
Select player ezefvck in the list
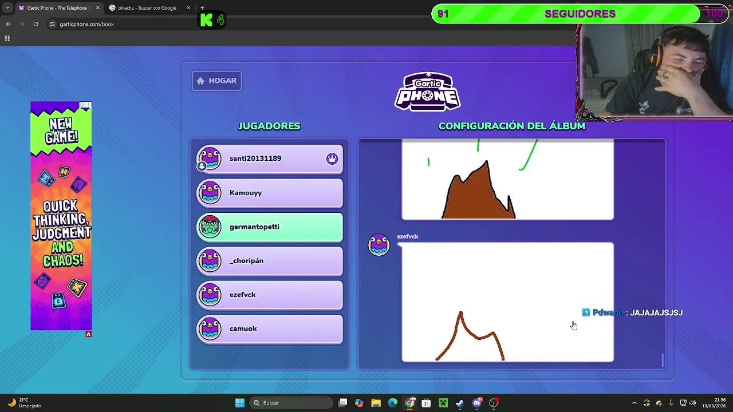270,295
